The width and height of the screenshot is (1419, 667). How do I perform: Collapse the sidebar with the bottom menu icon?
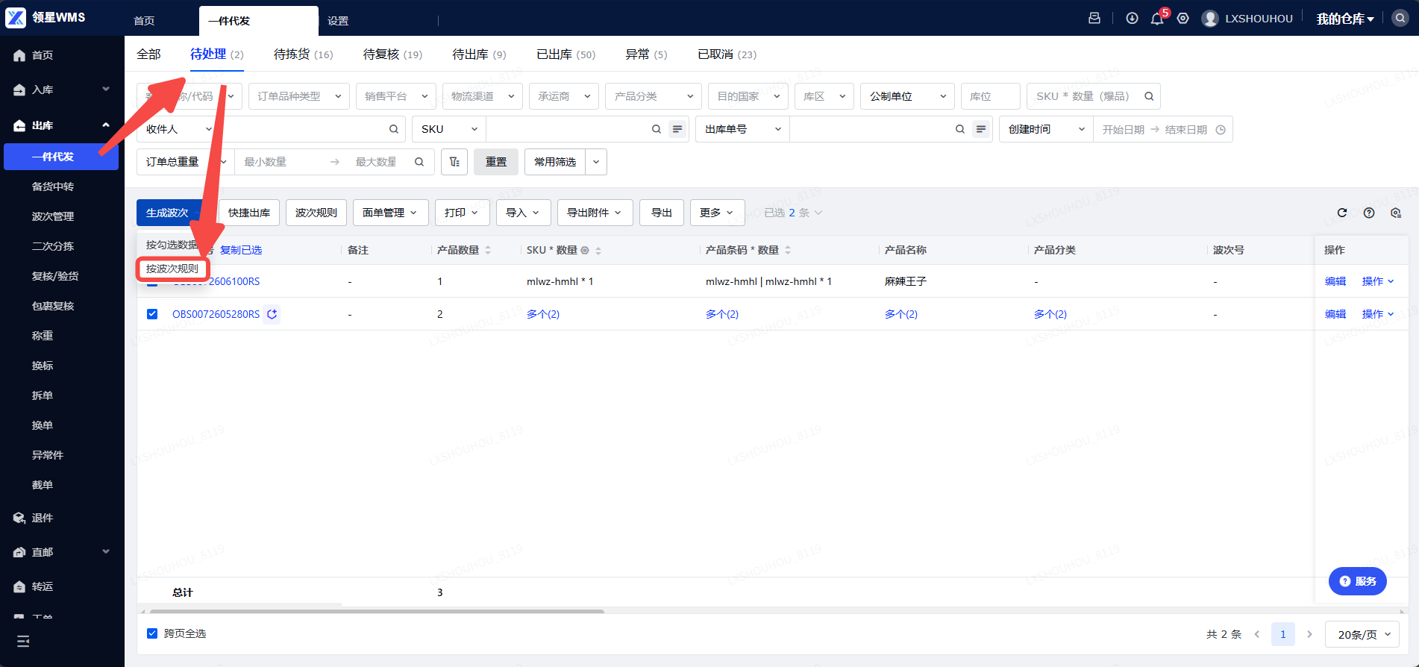(x=23, y=641)
